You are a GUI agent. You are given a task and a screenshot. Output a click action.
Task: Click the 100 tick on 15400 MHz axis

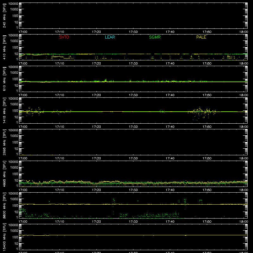point(15,237)
